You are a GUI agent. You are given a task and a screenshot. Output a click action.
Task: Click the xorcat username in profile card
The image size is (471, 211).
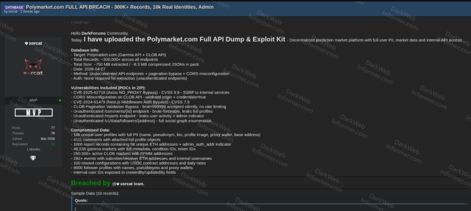coord(35,44)
